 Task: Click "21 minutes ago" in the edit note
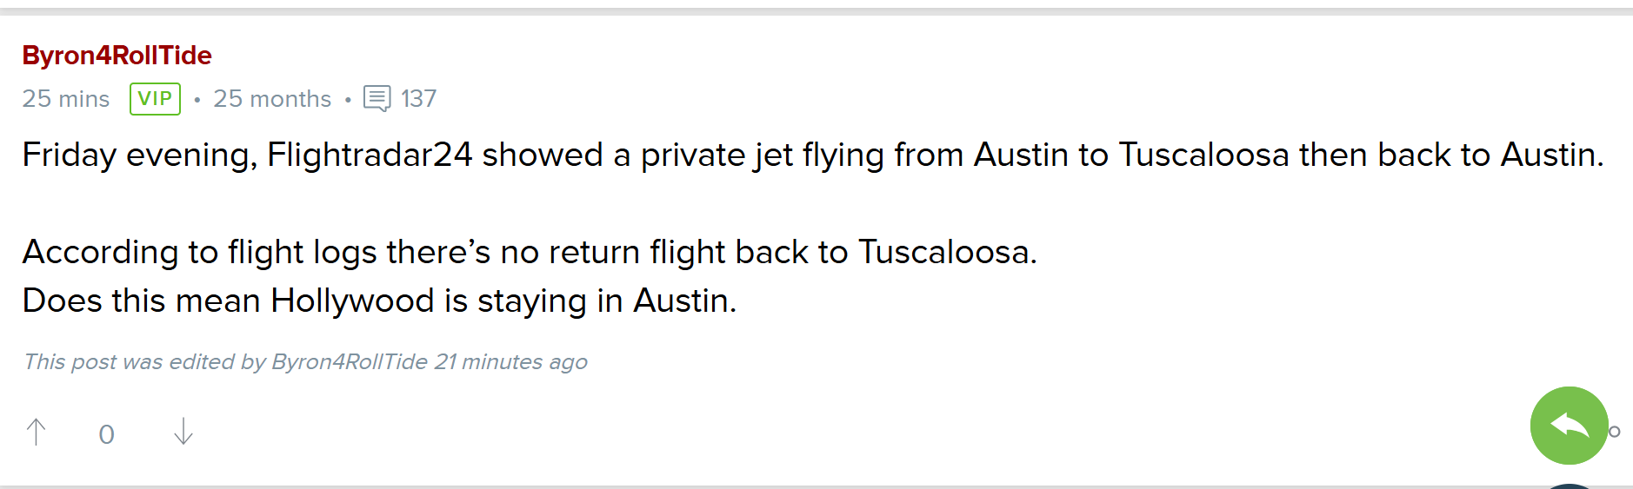point(511,362)
